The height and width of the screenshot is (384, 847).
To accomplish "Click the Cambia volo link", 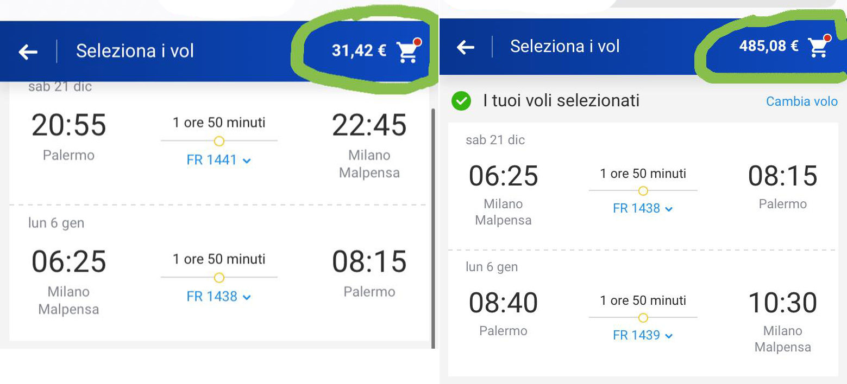I will (802, 101).
